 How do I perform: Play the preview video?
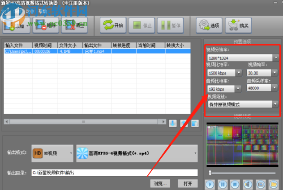(210, 185)
